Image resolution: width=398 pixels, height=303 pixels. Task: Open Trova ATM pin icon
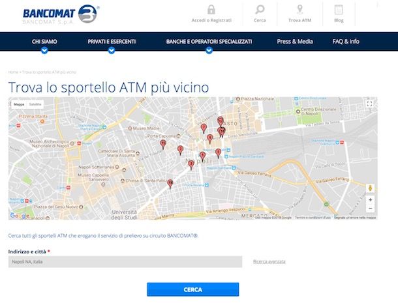click(299, 10)
